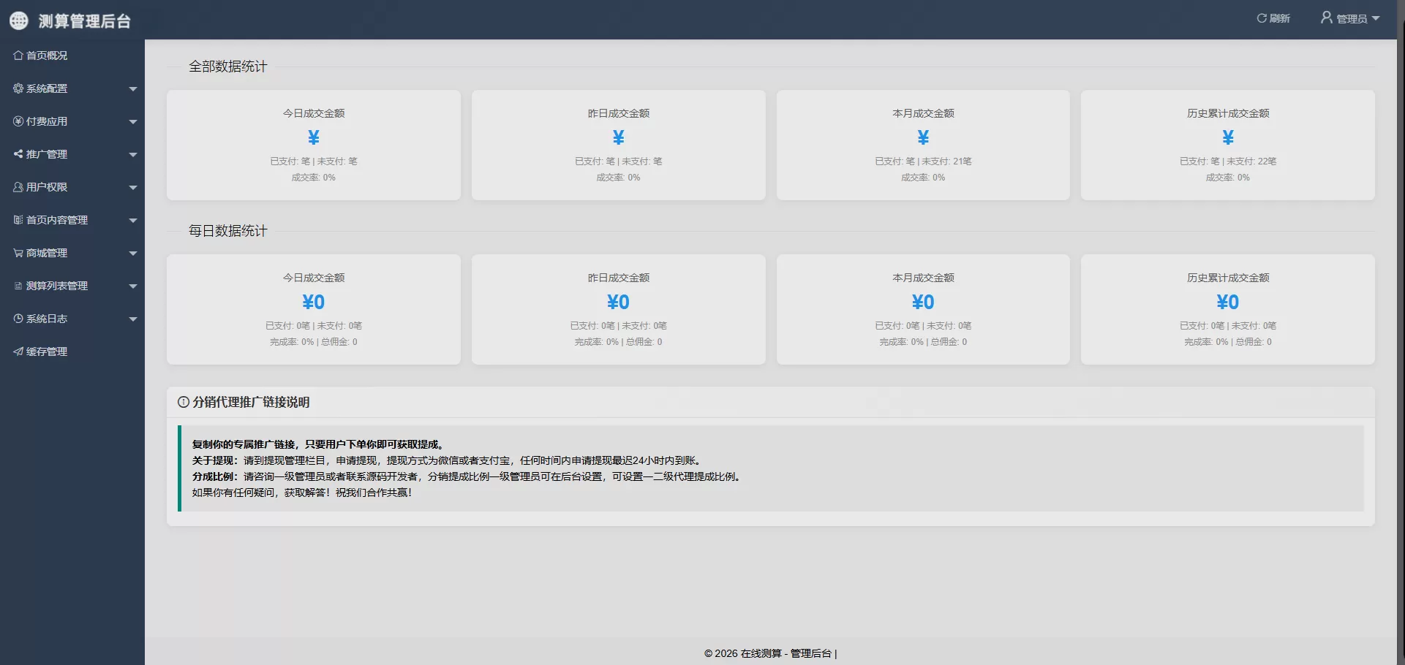Screen dimensions: 1405x665
Task: Click the 今日成交金额 statistics card
Action: point(313,145)
